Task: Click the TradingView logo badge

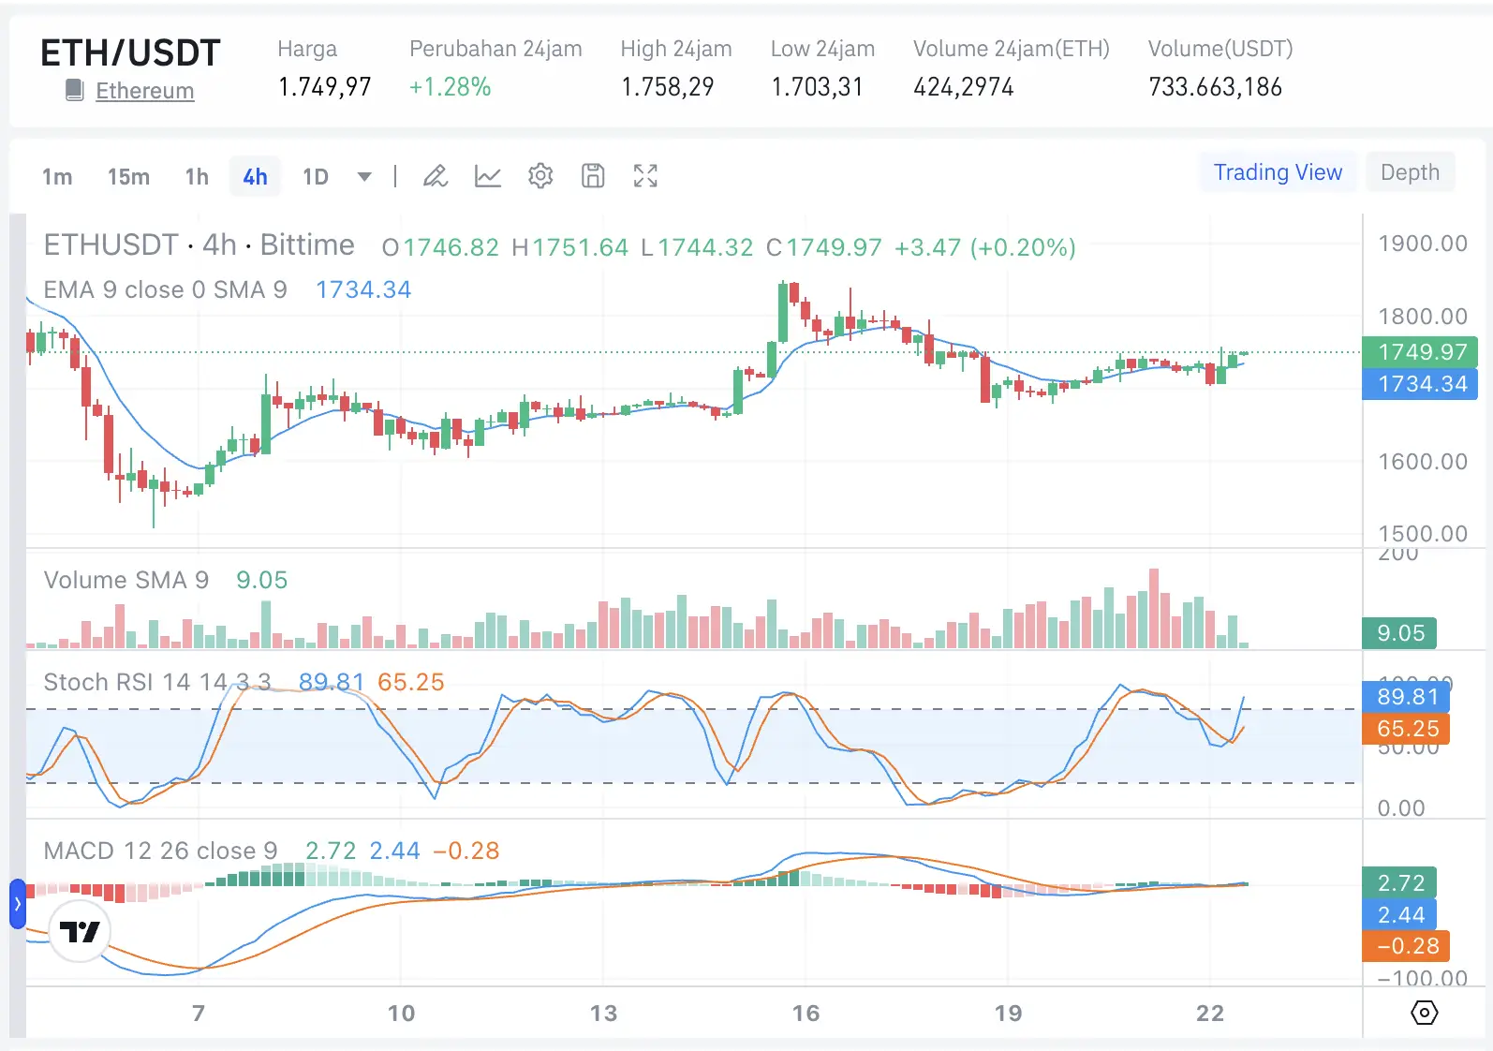Action: click(80, 931)
